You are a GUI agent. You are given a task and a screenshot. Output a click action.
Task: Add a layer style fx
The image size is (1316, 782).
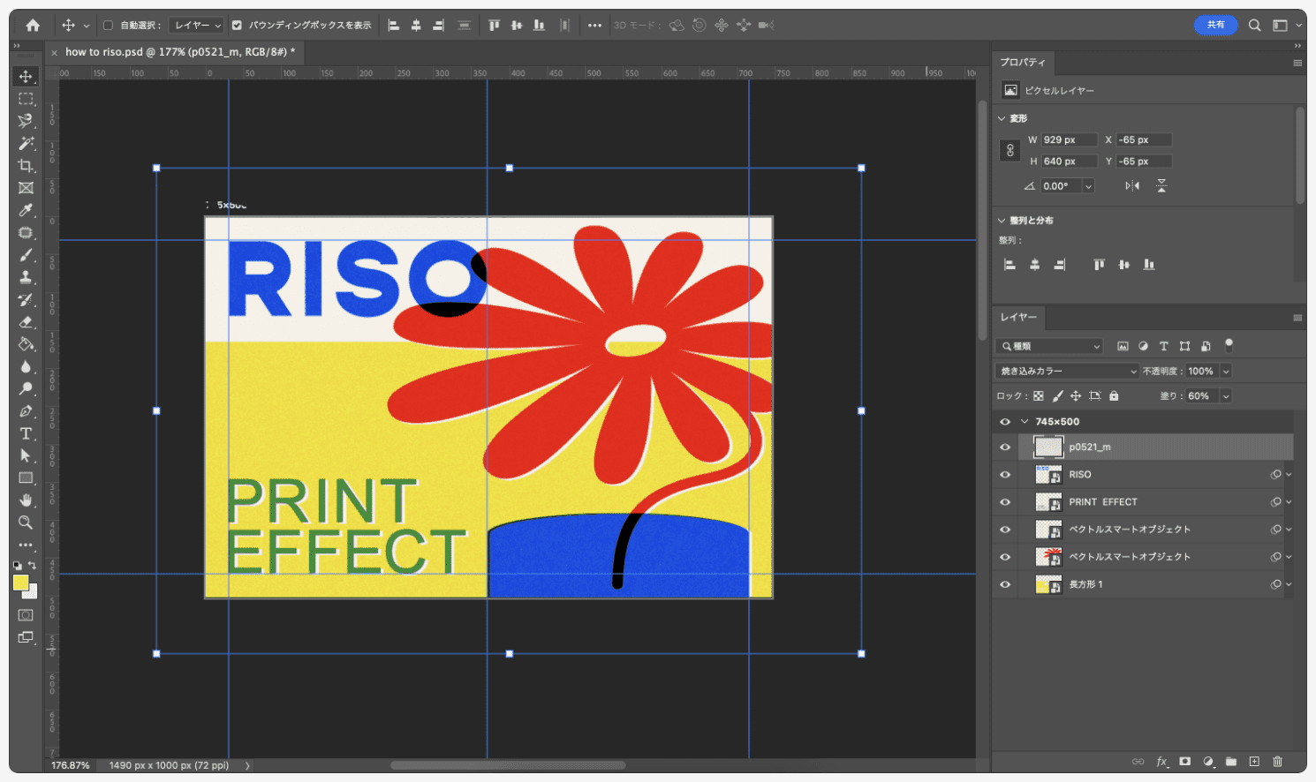click(1162, 762)
